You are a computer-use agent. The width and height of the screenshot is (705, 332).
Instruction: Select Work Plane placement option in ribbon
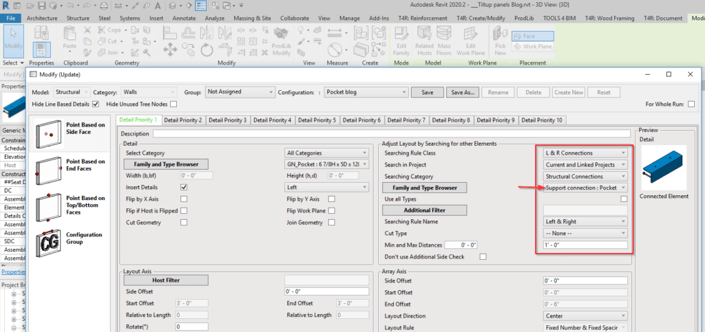[x=533, y=46]
